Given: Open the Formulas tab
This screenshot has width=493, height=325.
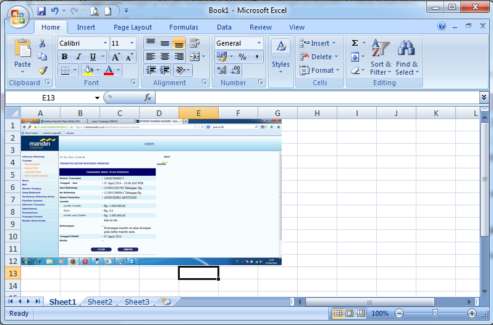Looking at the screenshot, I should pos(183,27).
